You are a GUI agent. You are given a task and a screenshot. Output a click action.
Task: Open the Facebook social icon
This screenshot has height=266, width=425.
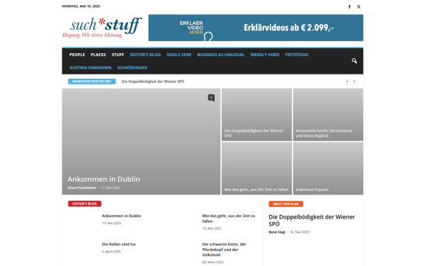point(349,7)
